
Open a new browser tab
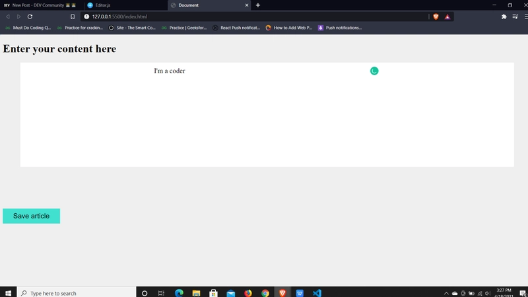point(258,5)
